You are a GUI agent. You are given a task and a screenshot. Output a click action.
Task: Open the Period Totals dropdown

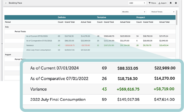pos(163,12)
